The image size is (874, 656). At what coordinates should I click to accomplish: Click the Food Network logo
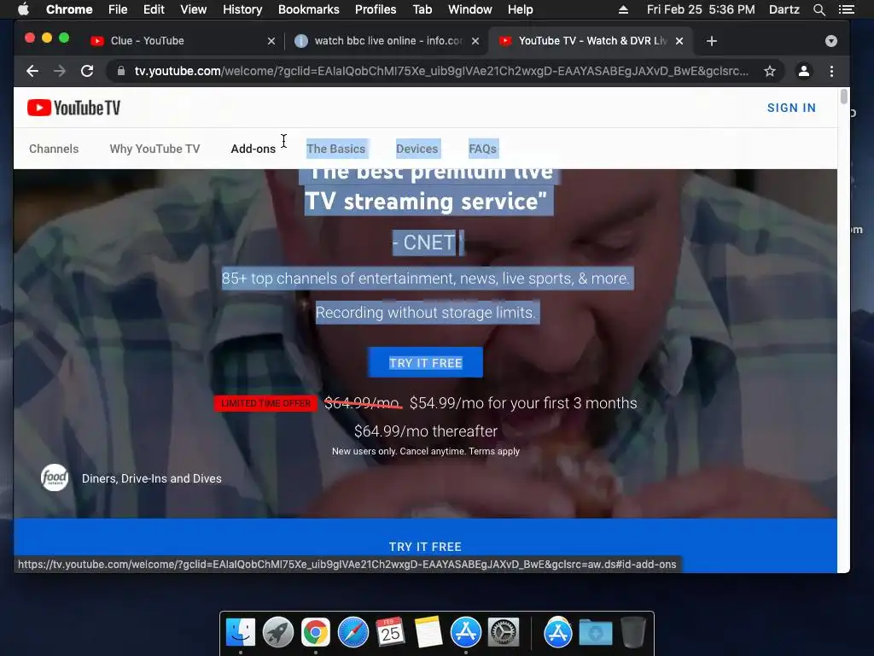click(x=55, y=478)
